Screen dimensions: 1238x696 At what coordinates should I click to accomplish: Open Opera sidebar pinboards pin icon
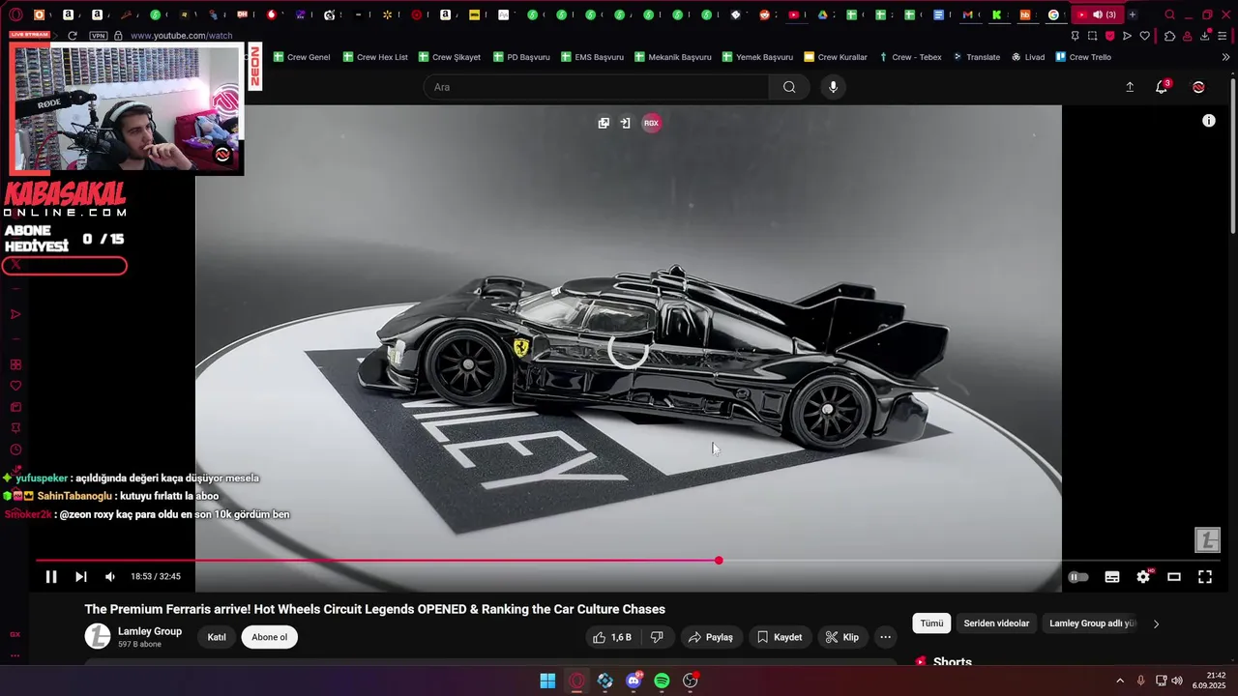coord(15,428)
